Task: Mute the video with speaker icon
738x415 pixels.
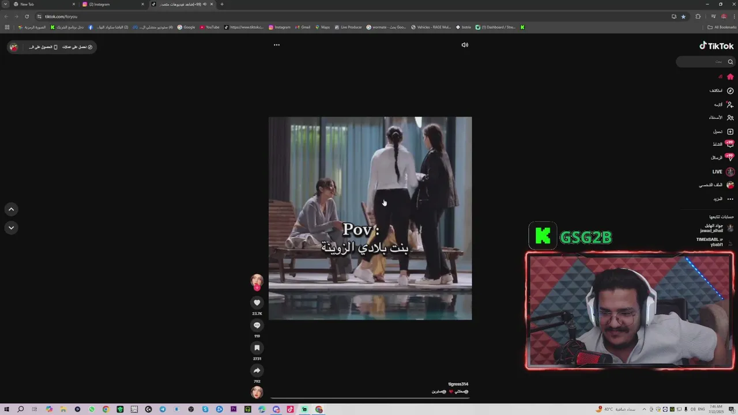Action: [x=465, y=45]
